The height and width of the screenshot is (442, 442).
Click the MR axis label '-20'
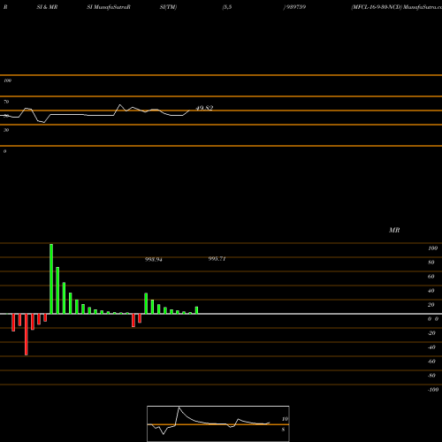click(431, 333)
